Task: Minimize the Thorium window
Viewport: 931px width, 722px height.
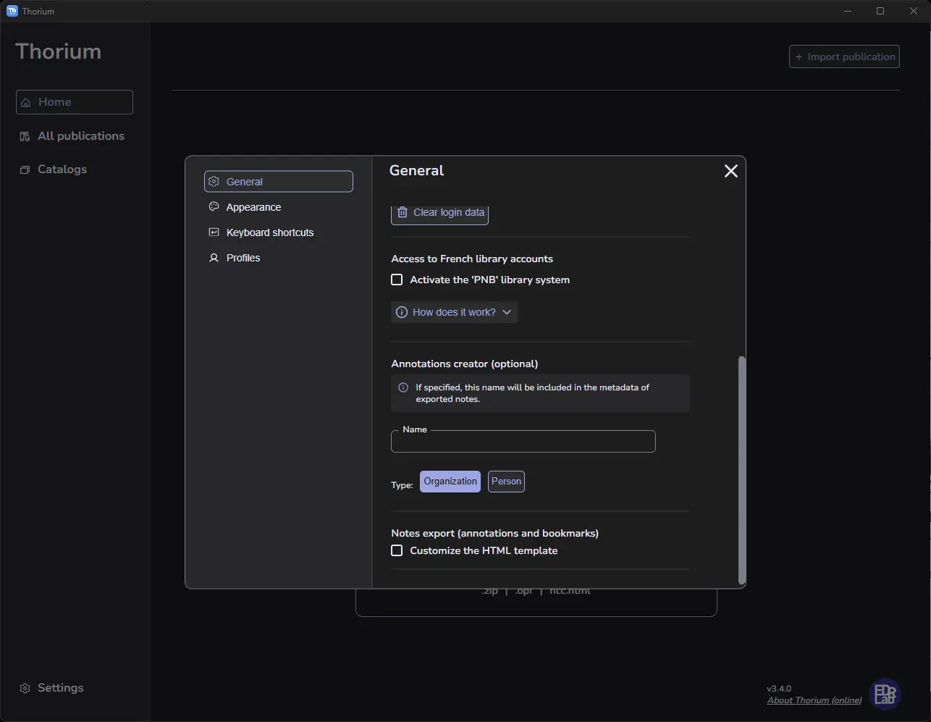Action: coord(848,11)
